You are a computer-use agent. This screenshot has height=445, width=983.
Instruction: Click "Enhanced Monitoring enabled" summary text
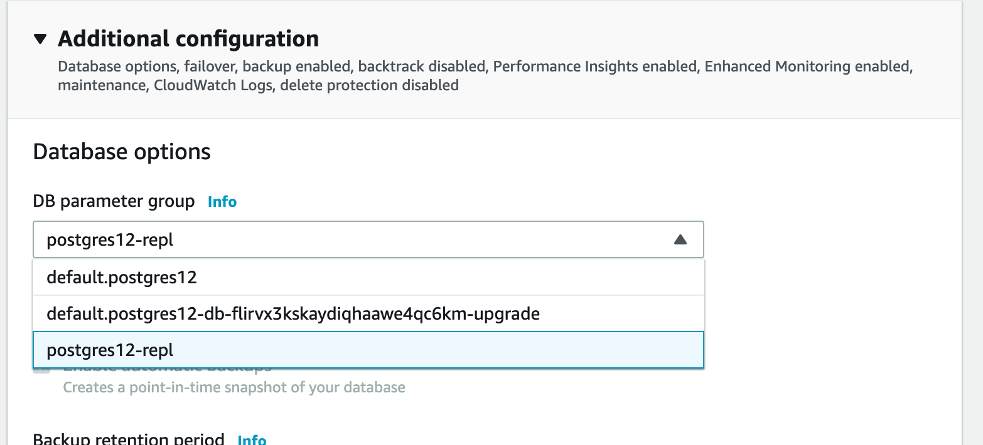pos(807,66)
